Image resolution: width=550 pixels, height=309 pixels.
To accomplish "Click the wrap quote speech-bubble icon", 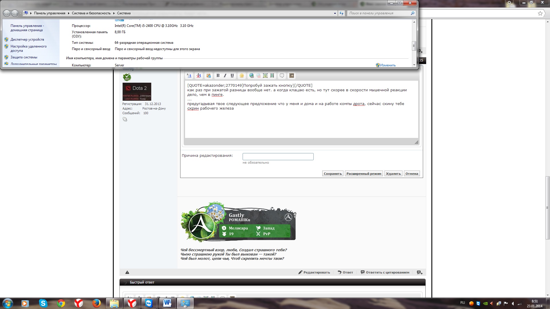I will point(282,76).
